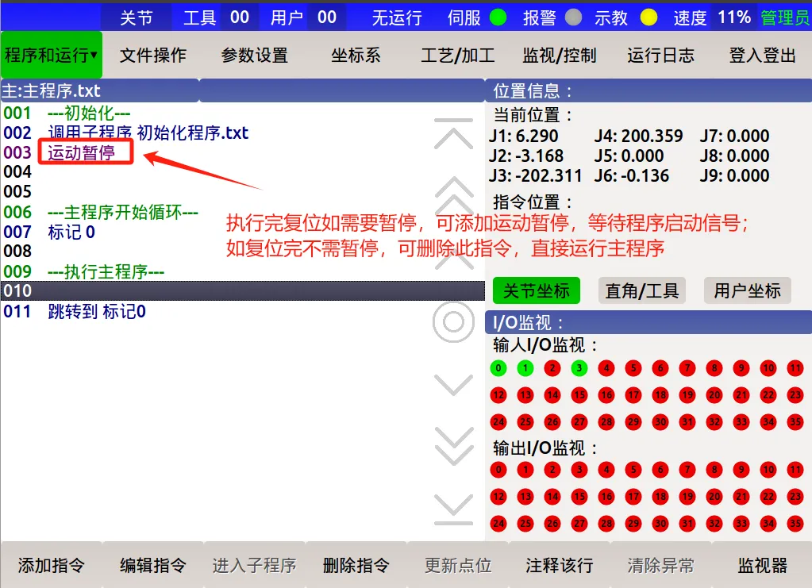The image size is (812, 588).
Task: Click input I/O indicator 12
Action: 498,395
